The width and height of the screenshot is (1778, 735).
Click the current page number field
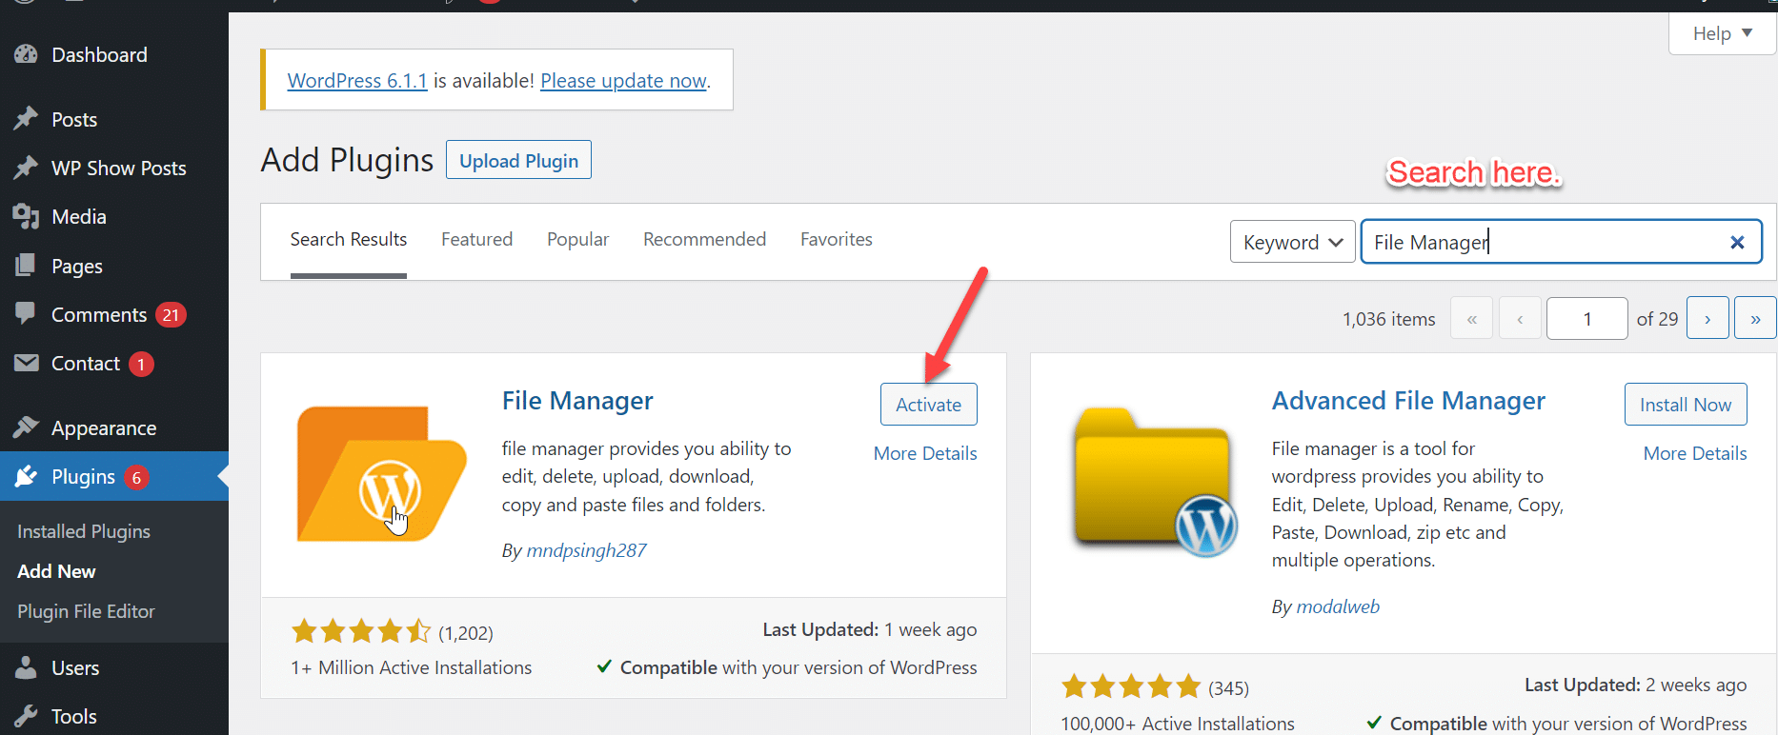coord(1586,319)
